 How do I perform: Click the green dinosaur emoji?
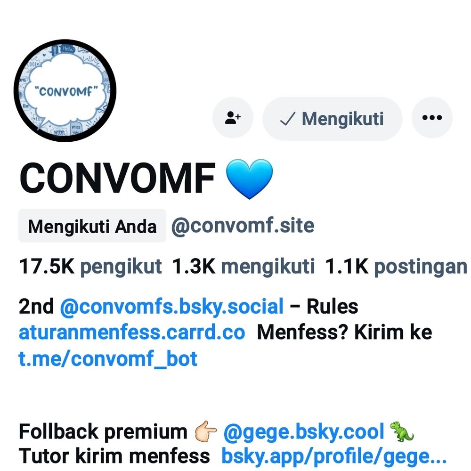click(x=402, y=431)
